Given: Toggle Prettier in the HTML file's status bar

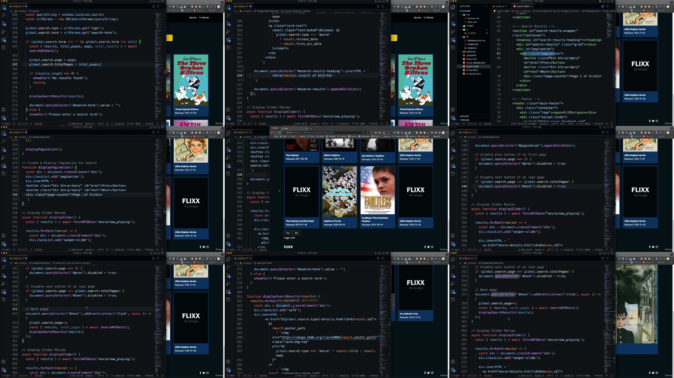Looking at the screenshot, I should (598, 124).
